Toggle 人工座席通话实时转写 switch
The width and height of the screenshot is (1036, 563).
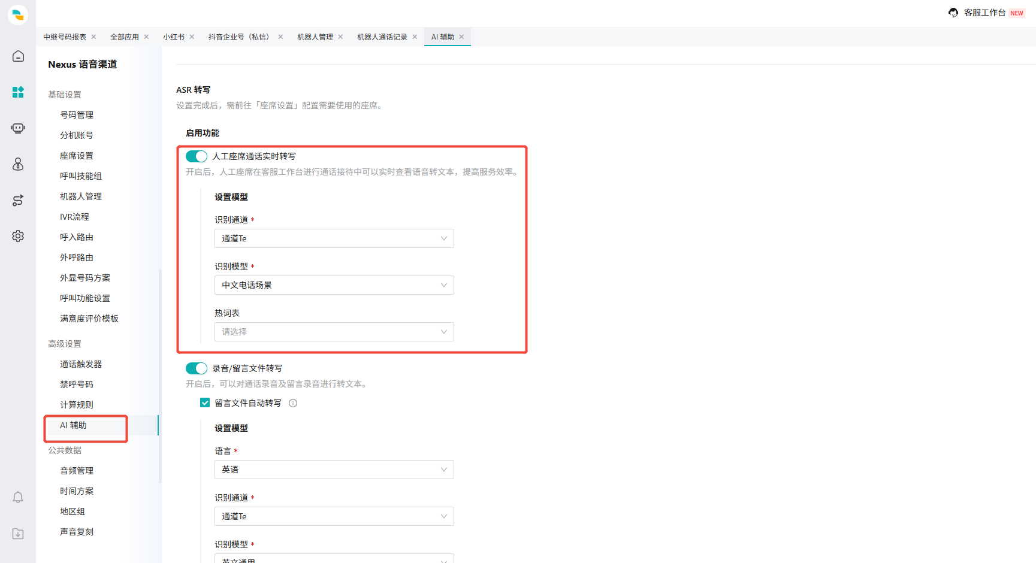[197, 156]
